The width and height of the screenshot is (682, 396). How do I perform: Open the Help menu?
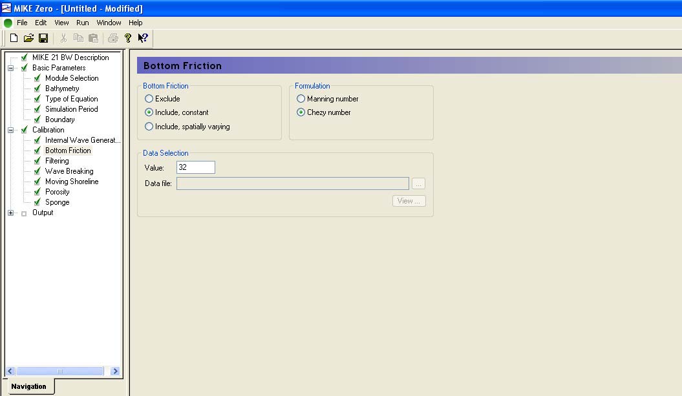click(135, 23)
